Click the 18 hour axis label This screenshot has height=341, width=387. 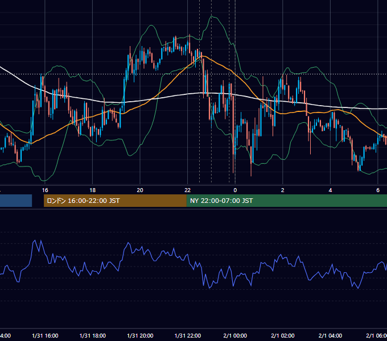tap(92, 190)
